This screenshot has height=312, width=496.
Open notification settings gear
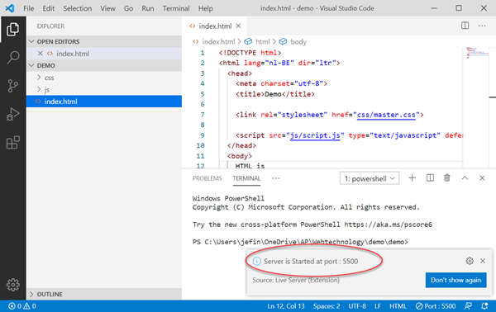click(470, 261)
